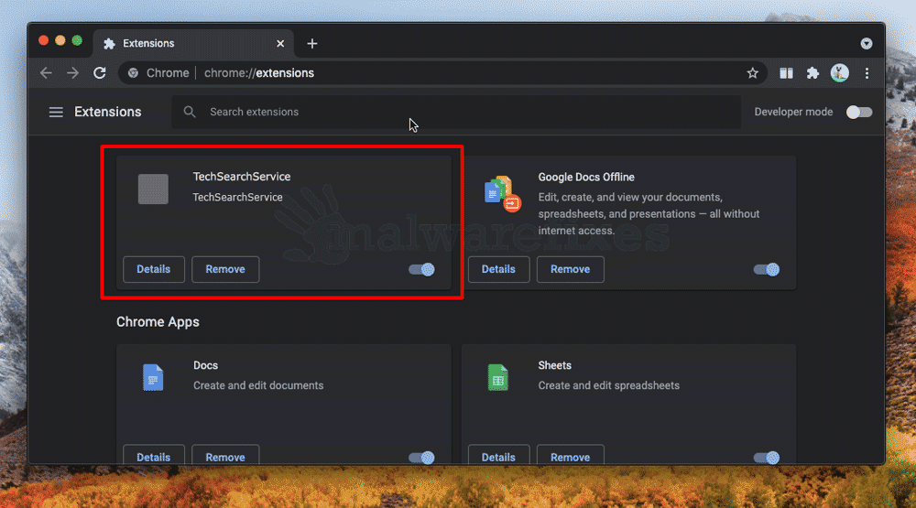Click the chrome://extensions address bar
916x508 pixels.
[442, 73]
